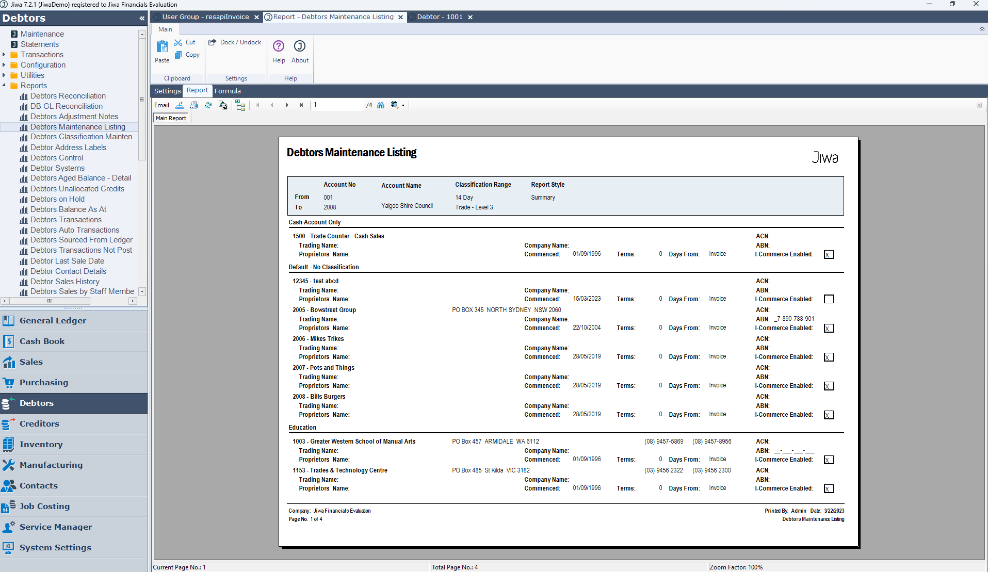The image size is (988, 572).
Task: Click Dock / Undock button
Action: 235,42
